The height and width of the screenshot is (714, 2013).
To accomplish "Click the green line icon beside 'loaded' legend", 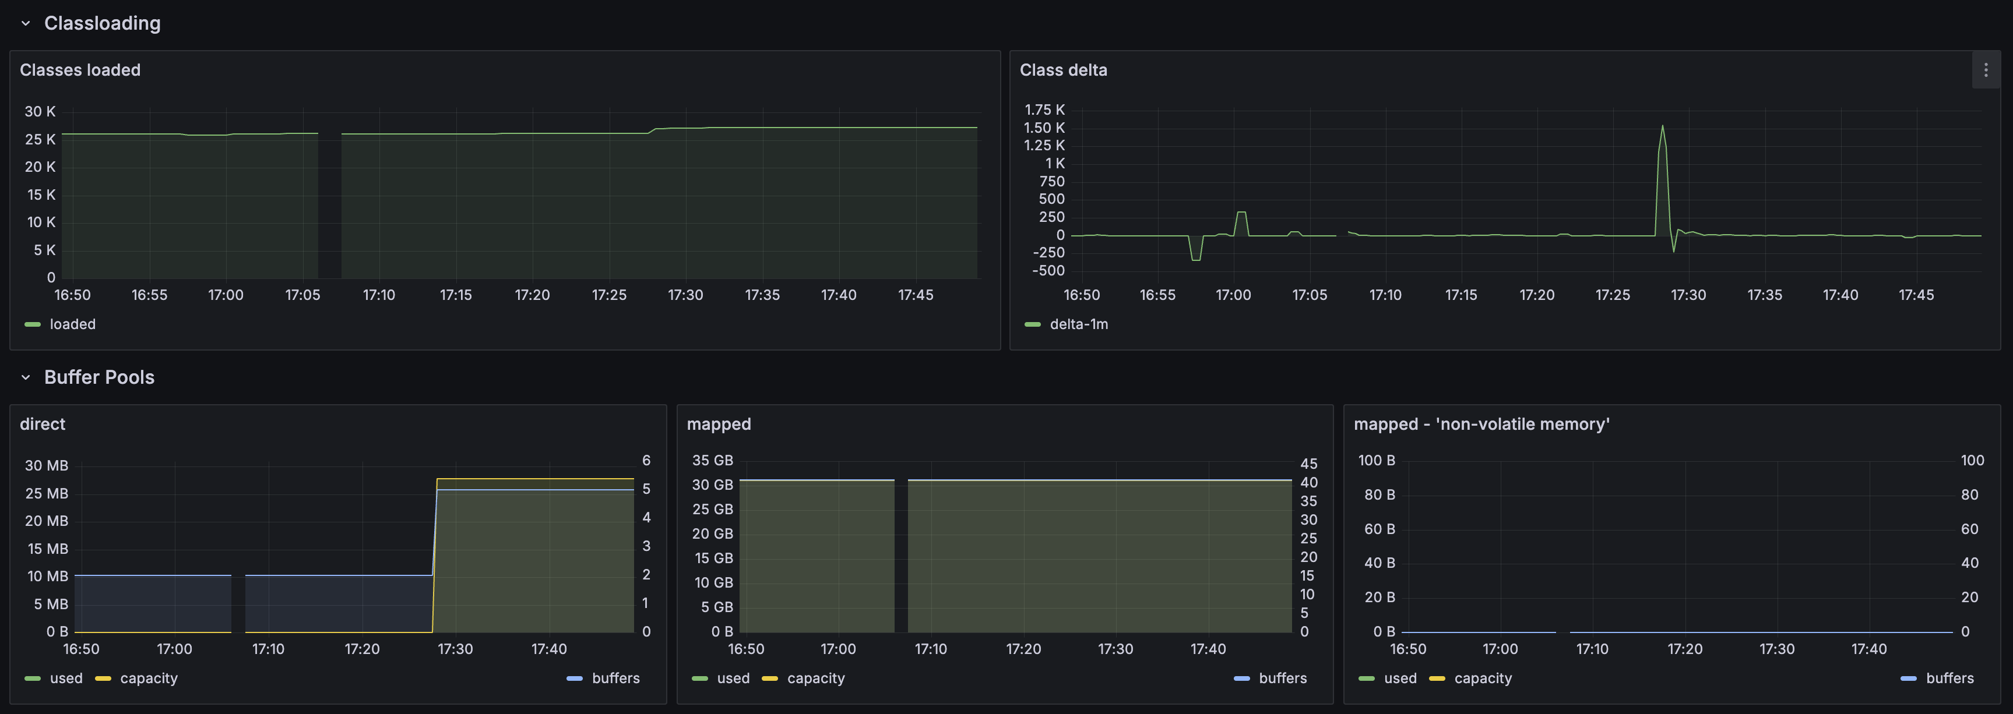I will tap(32, 323).
